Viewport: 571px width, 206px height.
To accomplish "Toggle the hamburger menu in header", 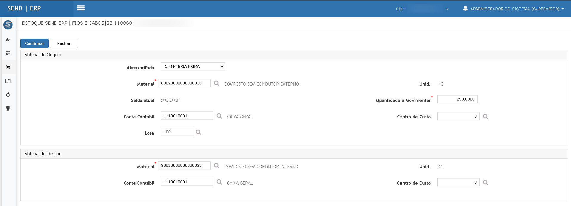I will tap(81, 8).
